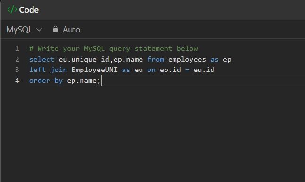Click the 'select' keyword on line 2
Image resolution: width=305 pixels, height=182 pixels.
coord(41,59)
